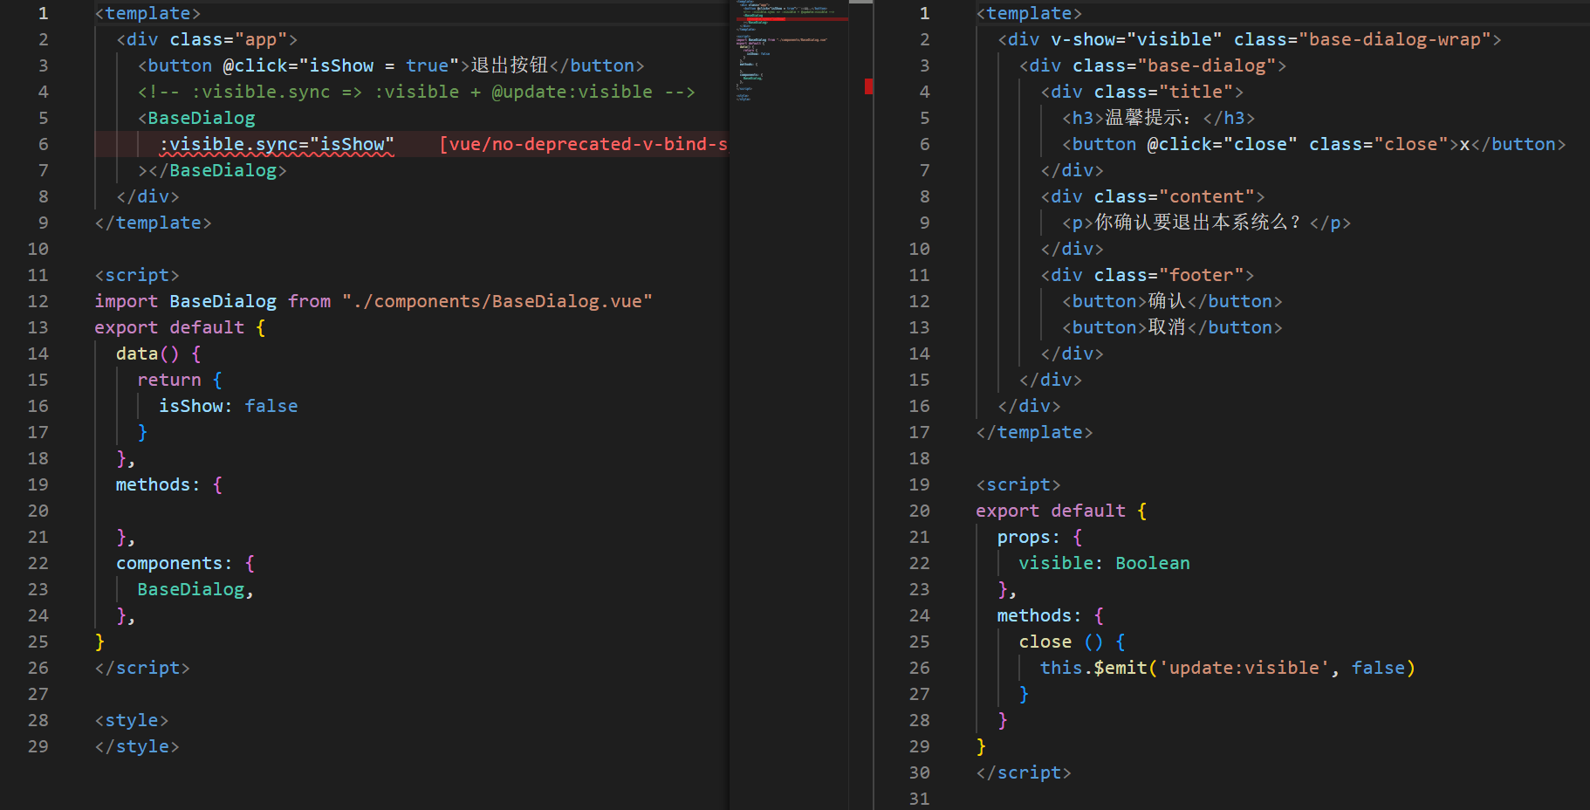
Task: Click the opening <style> tag in left editor
Action: pyautogui.click(x=132, y=720)
